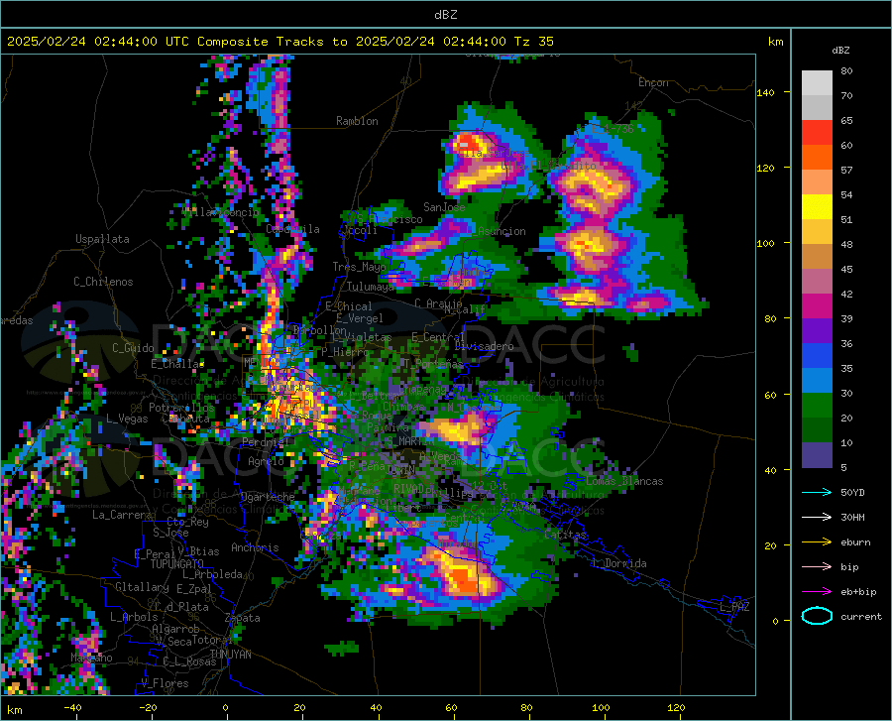Click the Ramblon place label
This screenshot has height=721, width=892.
click(x=357, y=121)
